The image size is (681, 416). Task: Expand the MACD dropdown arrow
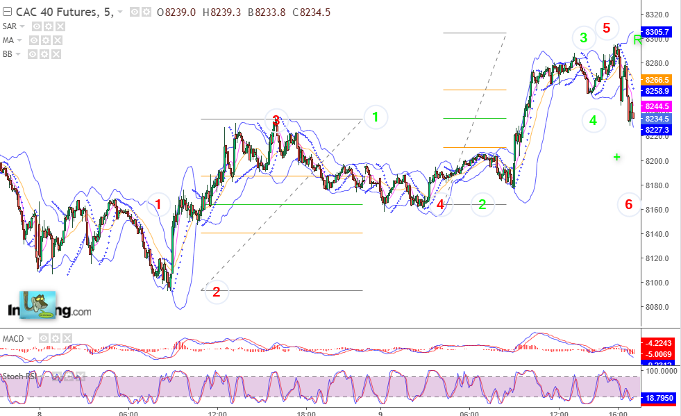(29, 339)
